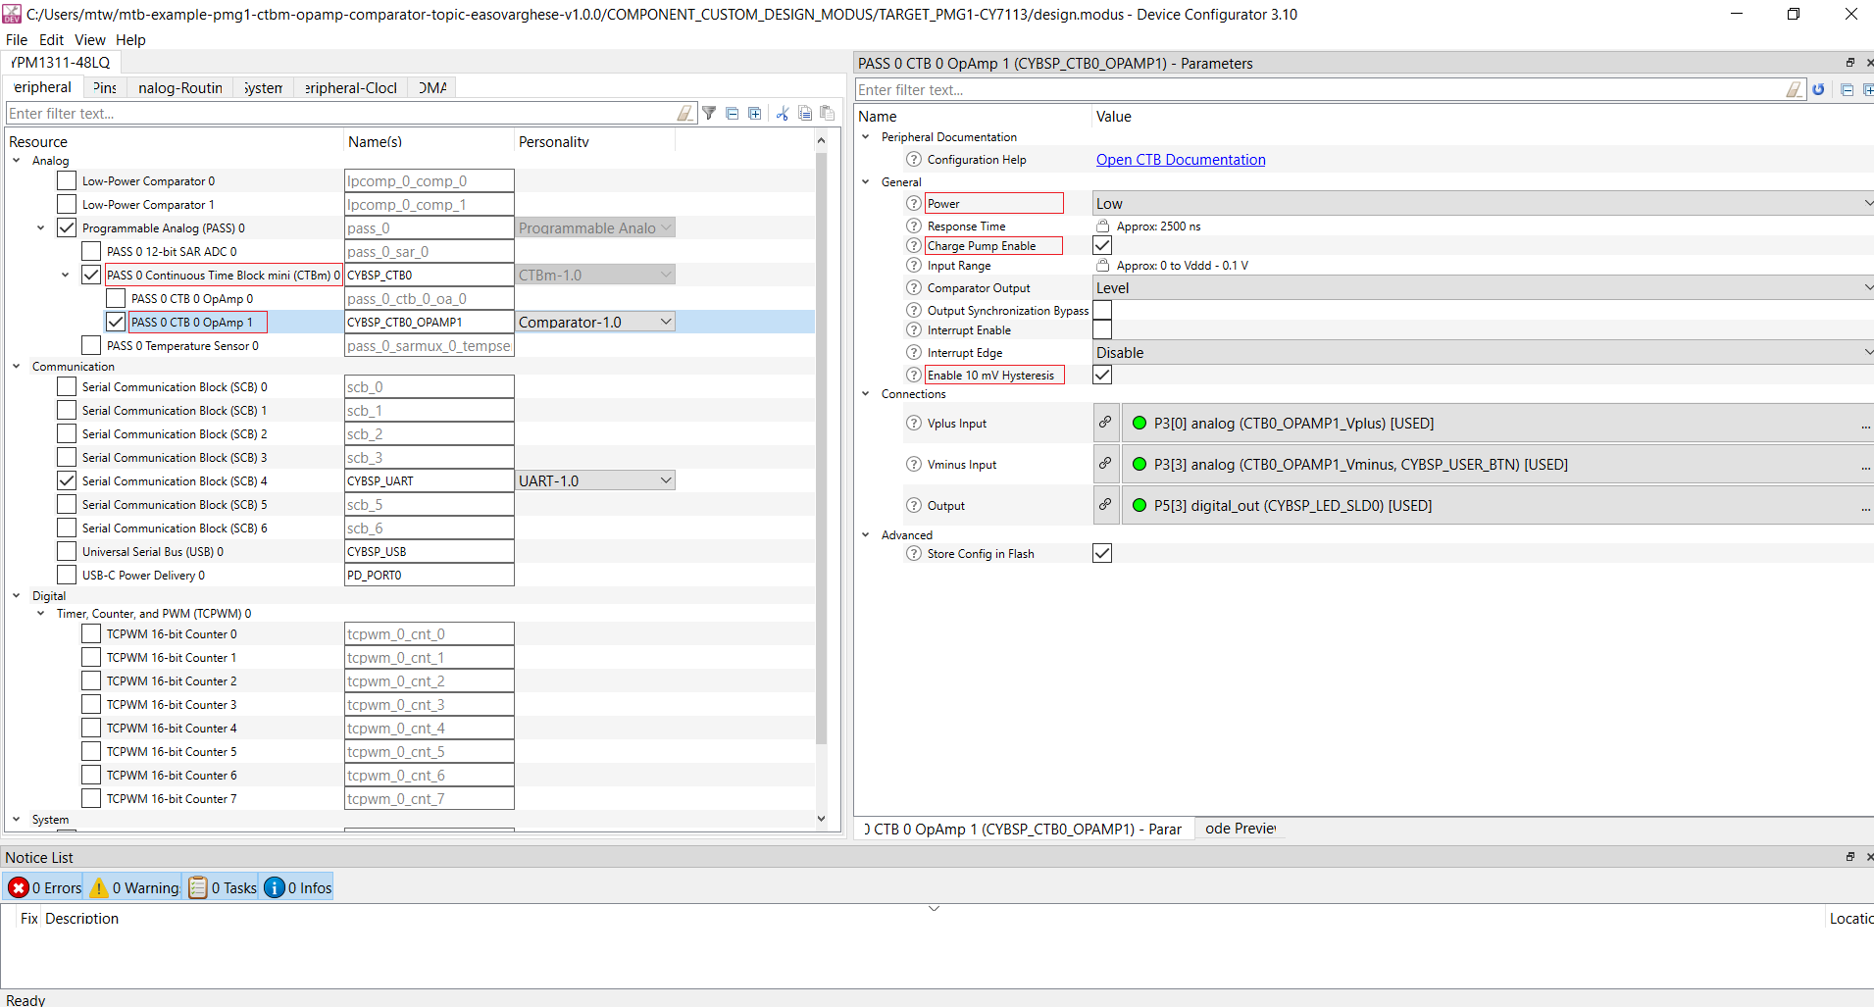Collapse all resources with the minus icon

(x=732, y=114)
